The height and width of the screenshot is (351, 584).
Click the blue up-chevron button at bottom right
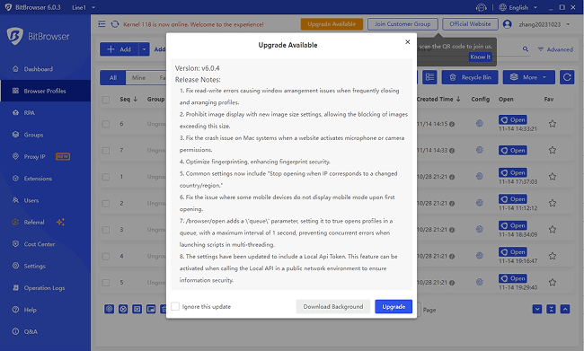565,309
